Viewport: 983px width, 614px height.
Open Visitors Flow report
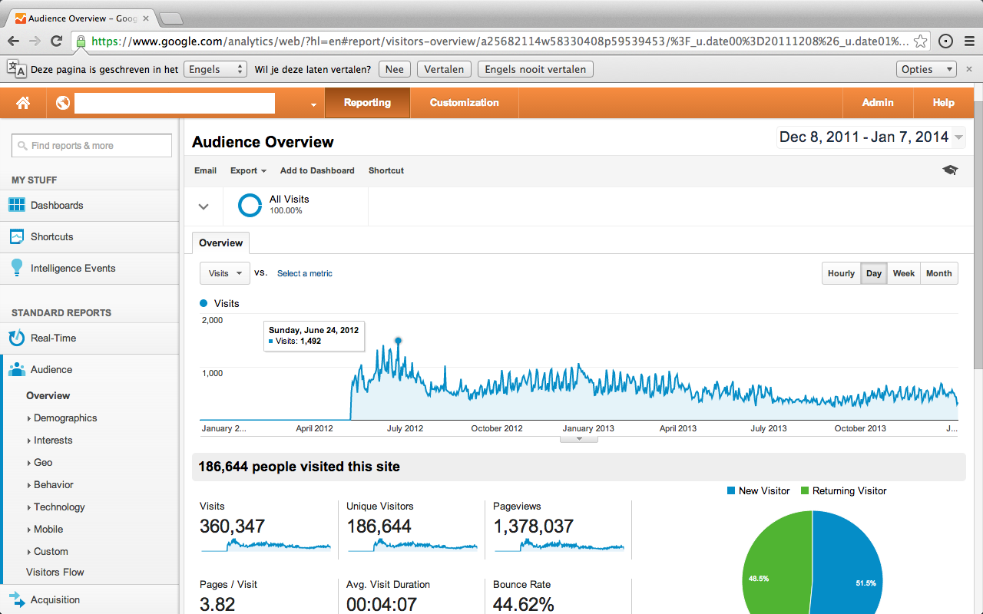tap(55, 573)
